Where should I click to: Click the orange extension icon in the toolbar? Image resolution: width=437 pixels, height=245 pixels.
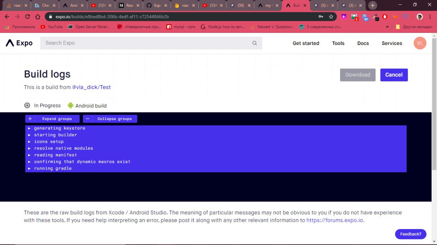tap(395, 17)
